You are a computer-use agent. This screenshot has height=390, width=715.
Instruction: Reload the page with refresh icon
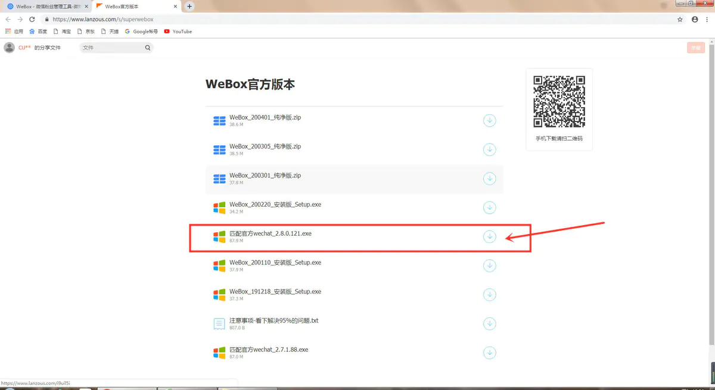[32, 19]
